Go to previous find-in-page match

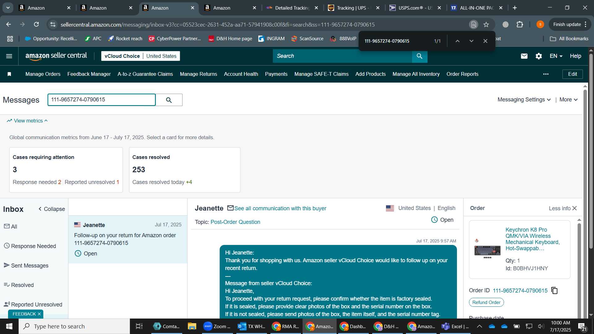pos(457,41)
